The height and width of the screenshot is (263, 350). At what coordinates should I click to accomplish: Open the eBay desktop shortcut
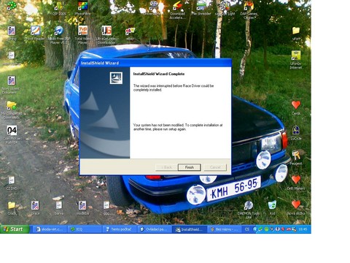point(130,34)
